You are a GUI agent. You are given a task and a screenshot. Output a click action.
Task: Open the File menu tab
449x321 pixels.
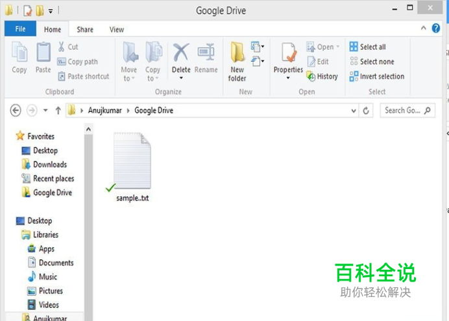20,29
